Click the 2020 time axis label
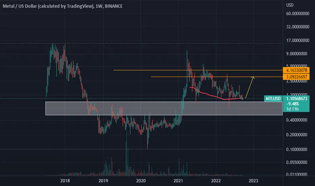Image resolution: width=315 pixels, height=186 pixels. click(x=141, y=181)
